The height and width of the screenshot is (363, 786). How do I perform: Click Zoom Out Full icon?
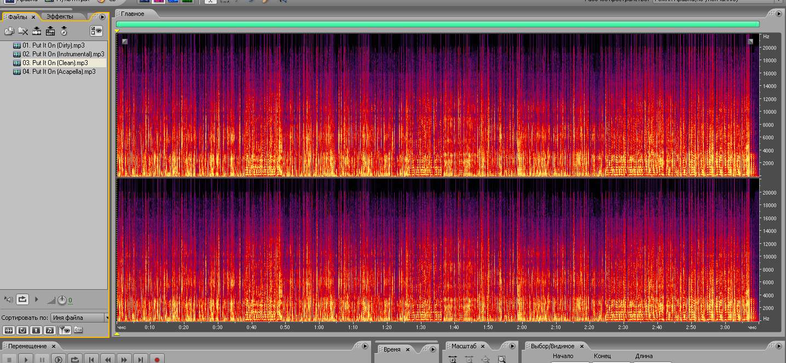coord(485,360)
